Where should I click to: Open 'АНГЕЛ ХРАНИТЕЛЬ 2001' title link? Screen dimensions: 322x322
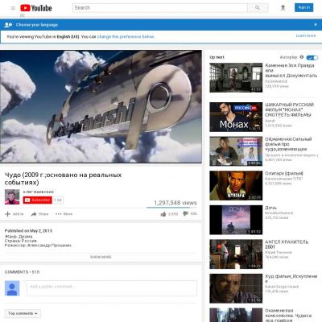point(287,245)
